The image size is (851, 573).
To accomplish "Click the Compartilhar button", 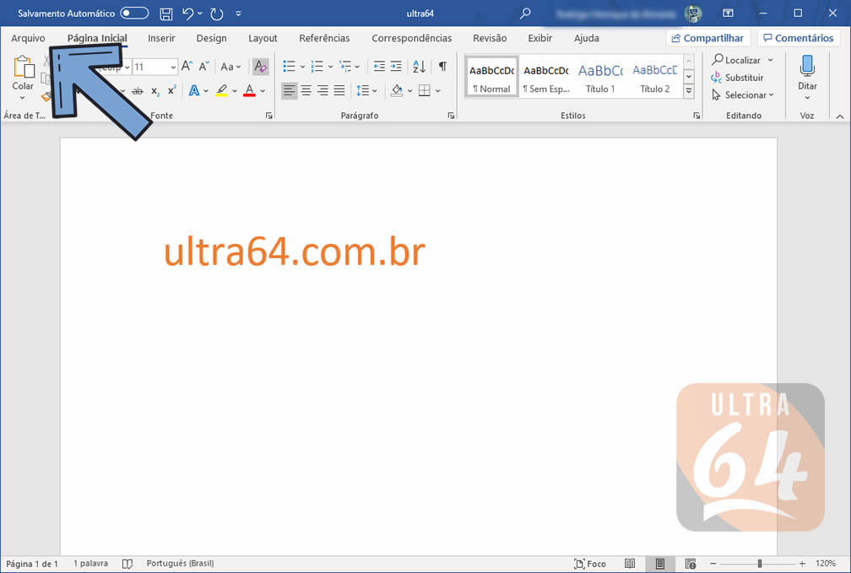I will 707,38.
